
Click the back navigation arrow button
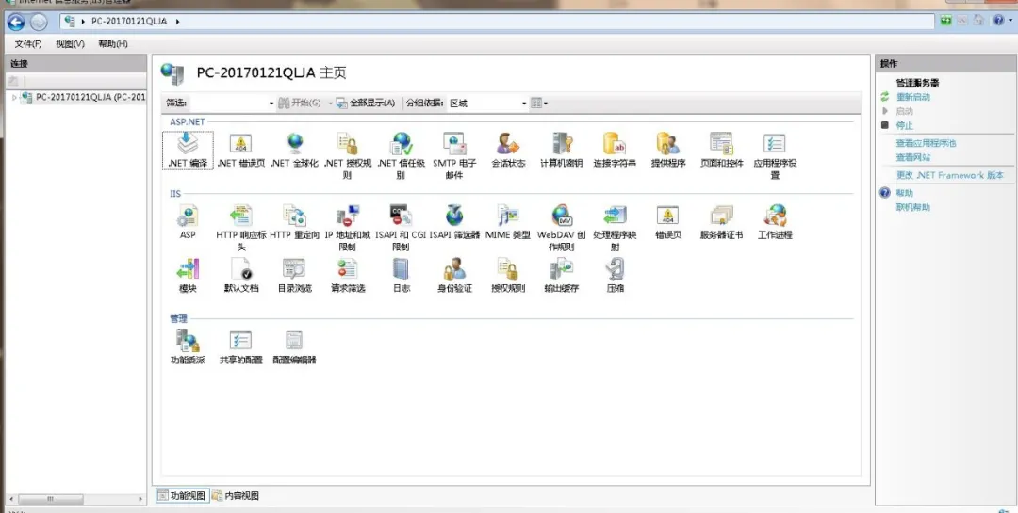pyautogui.click(x=16, y=22)
